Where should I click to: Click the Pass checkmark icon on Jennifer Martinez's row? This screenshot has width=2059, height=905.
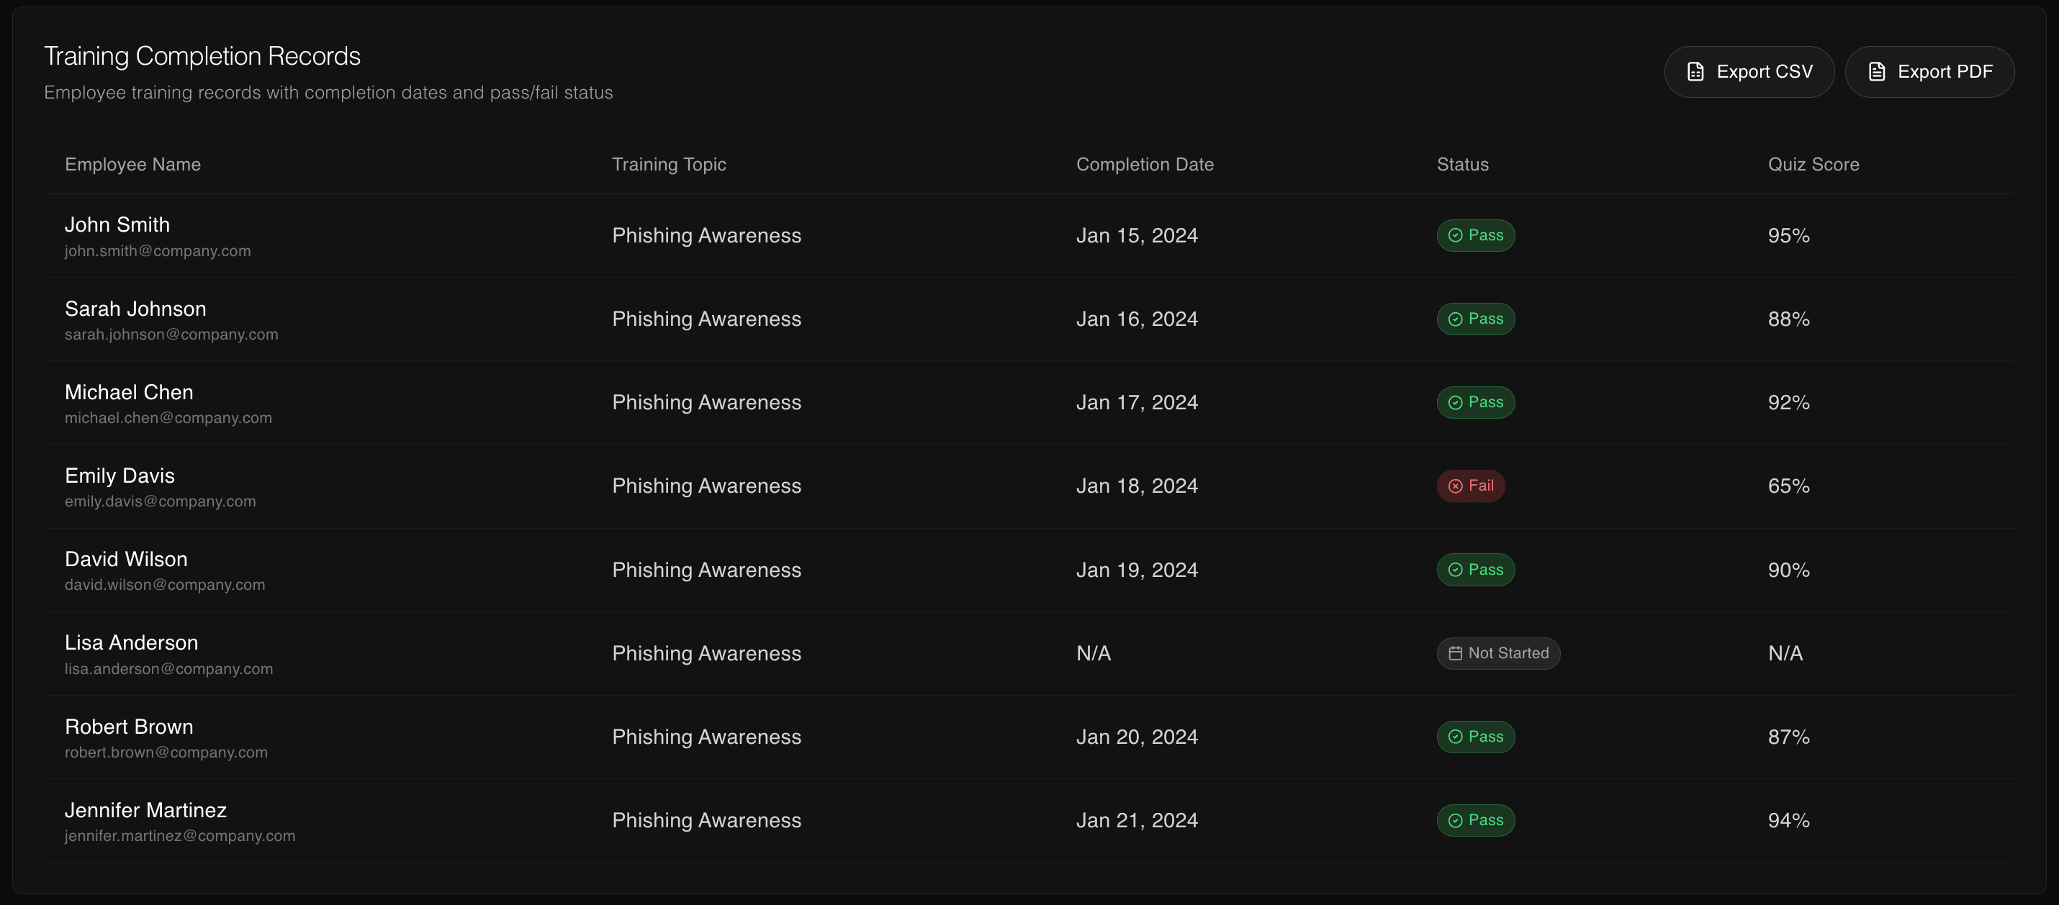[x=1455, y=820]
